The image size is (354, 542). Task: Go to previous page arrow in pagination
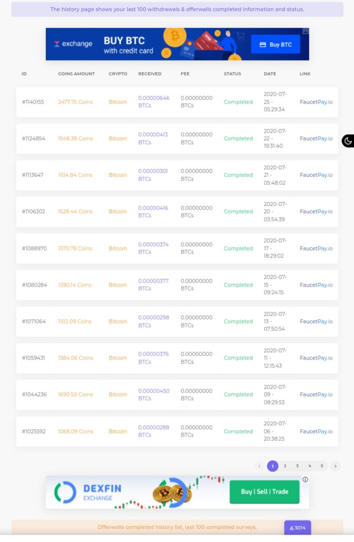click(x=259, y=466)
